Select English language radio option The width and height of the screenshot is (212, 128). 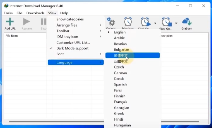132,32
